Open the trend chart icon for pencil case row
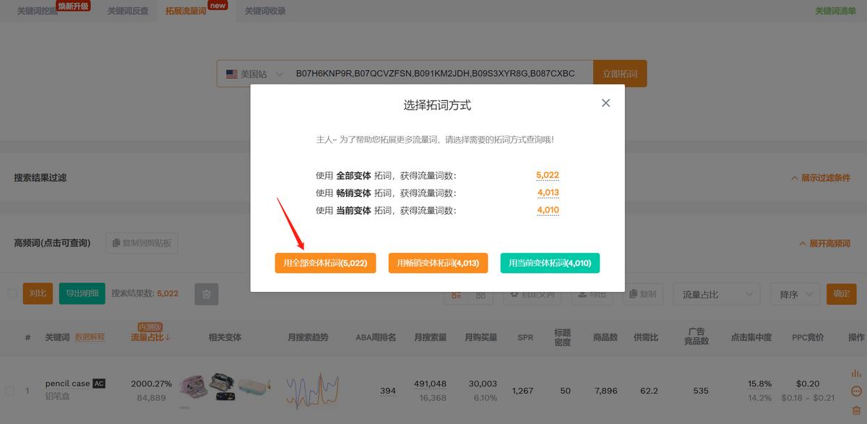This screenshot has height=424, width=867. click(857, 373)
